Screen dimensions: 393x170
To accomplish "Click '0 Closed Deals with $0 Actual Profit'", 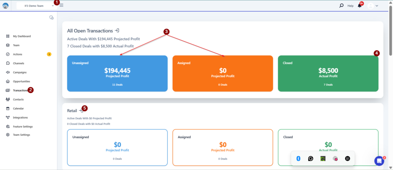I will click(x=89, y=124).
